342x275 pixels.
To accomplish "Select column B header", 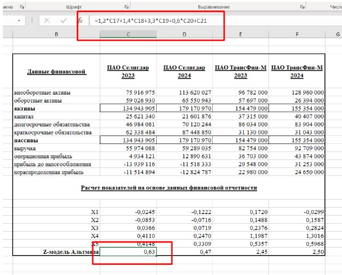I will click(56, 35).
